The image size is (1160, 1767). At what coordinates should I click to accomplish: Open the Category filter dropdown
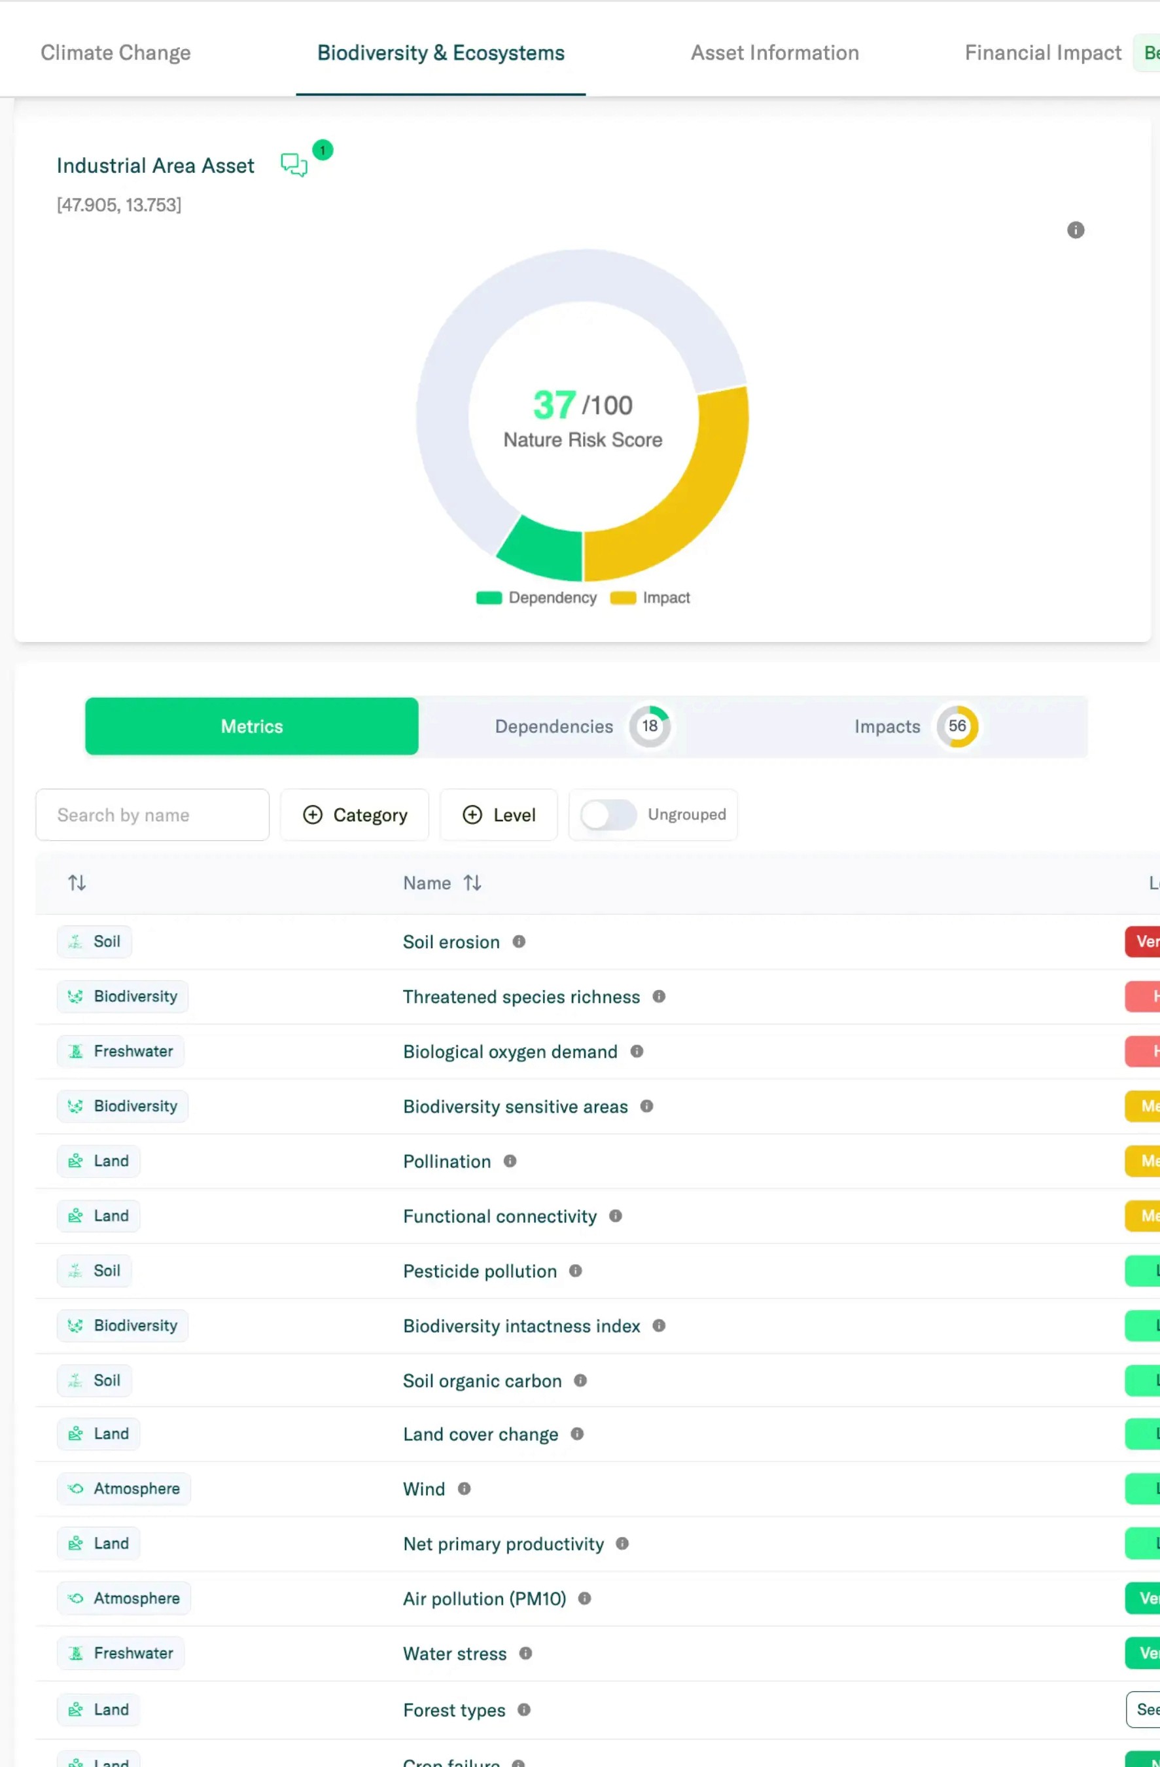pyautogui.click(x=355, y=815)
